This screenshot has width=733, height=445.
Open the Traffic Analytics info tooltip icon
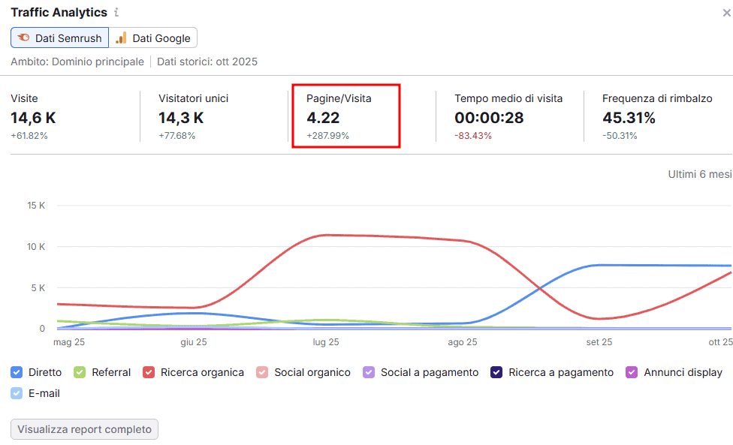(117, 12)
